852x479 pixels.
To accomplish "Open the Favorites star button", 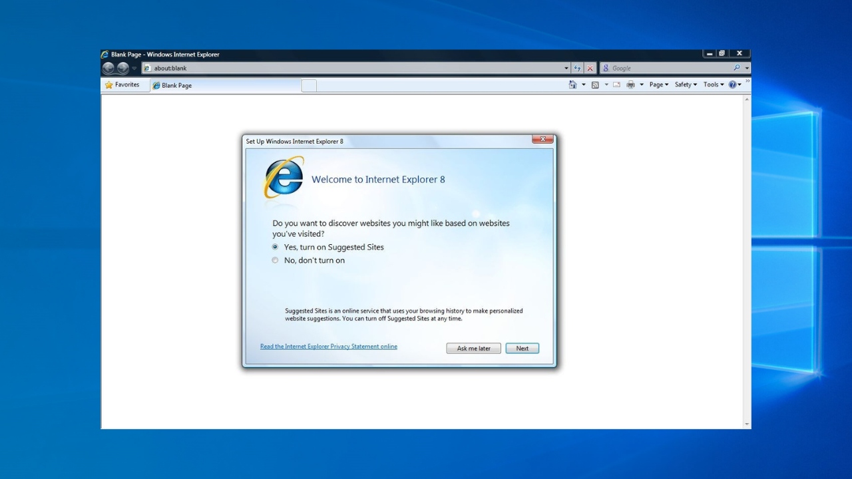I will (122, 85).
